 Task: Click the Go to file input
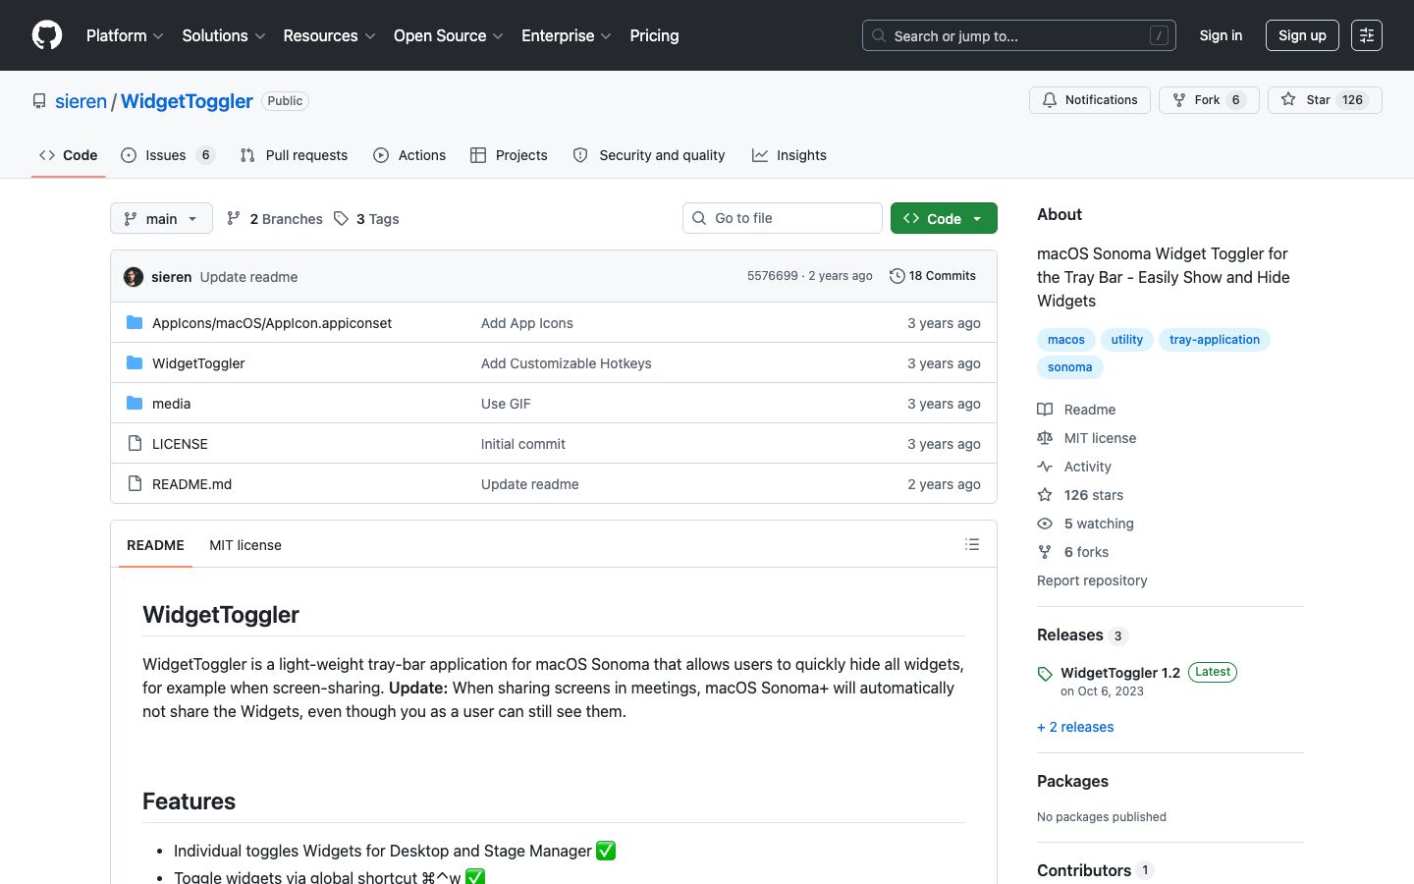point(783,218)
